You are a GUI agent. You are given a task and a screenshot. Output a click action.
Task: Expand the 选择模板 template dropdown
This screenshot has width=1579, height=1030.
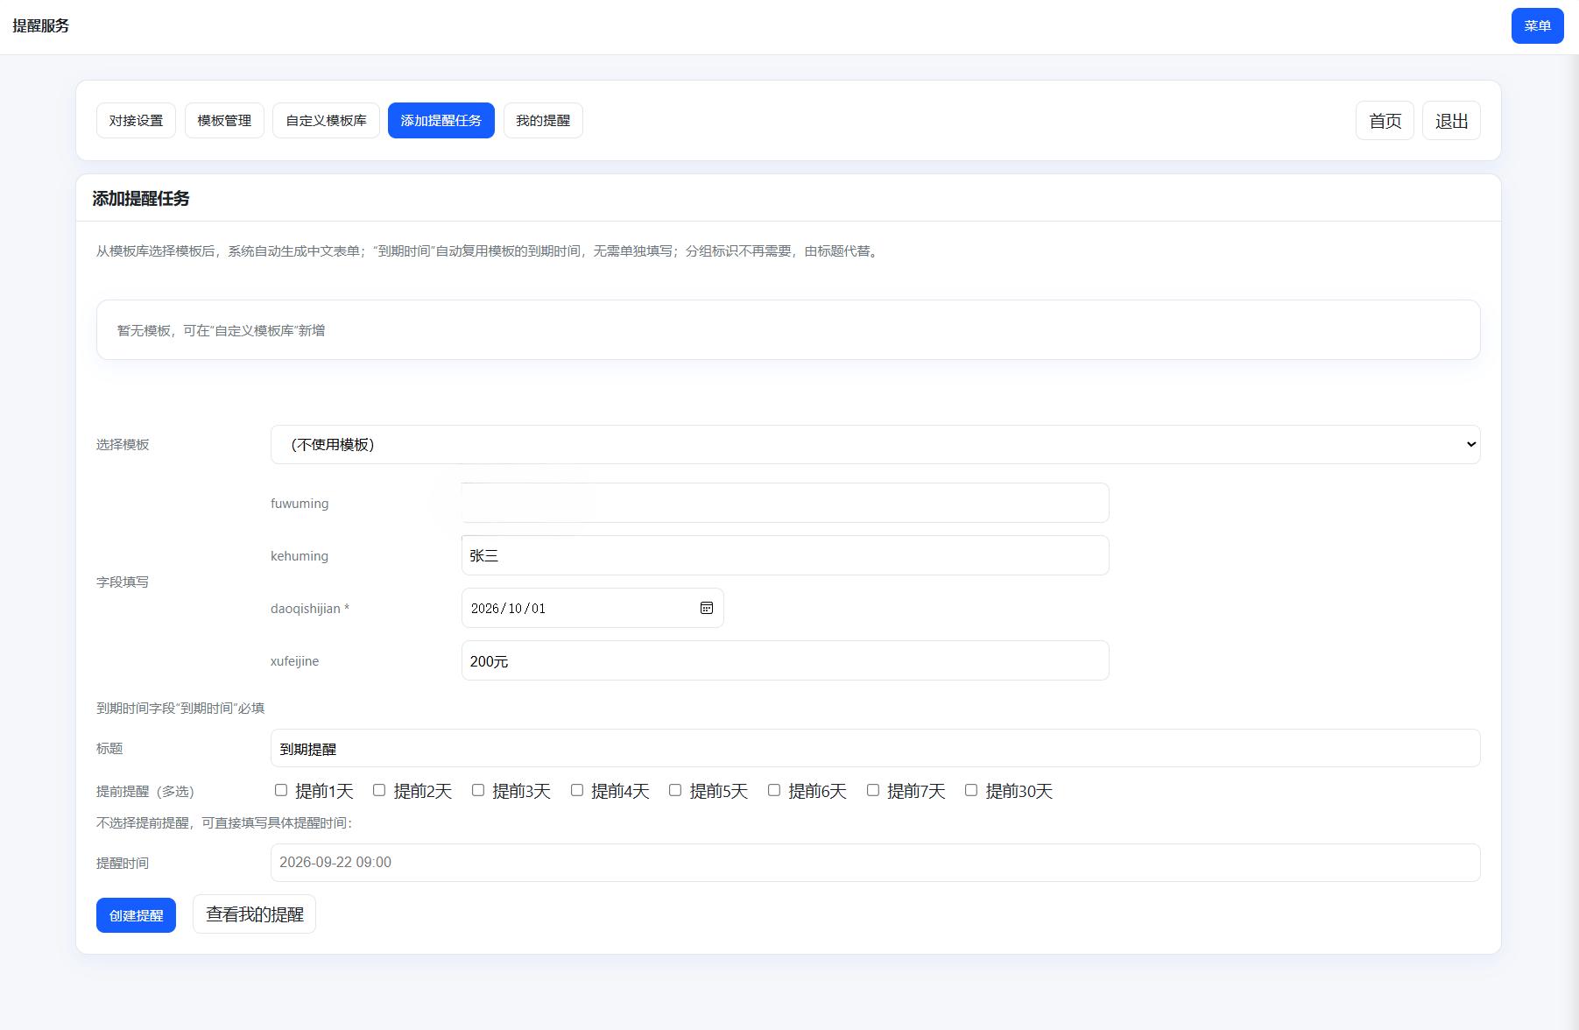874,444
